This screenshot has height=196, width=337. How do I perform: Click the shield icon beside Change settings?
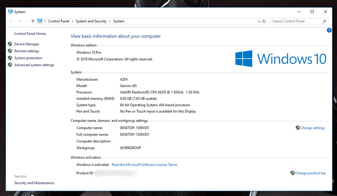pos(298,128)
